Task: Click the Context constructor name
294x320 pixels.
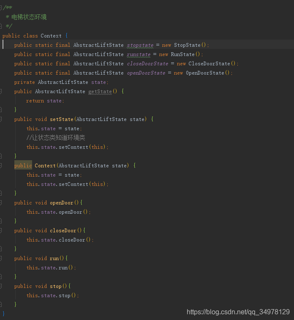Action: pyautogui.click(x=45, y=166)
